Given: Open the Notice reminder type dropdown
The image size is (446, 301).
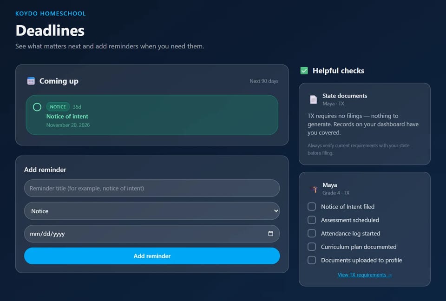Looking at the screenshot, I should pyautogui.click(x=152, y=211).
